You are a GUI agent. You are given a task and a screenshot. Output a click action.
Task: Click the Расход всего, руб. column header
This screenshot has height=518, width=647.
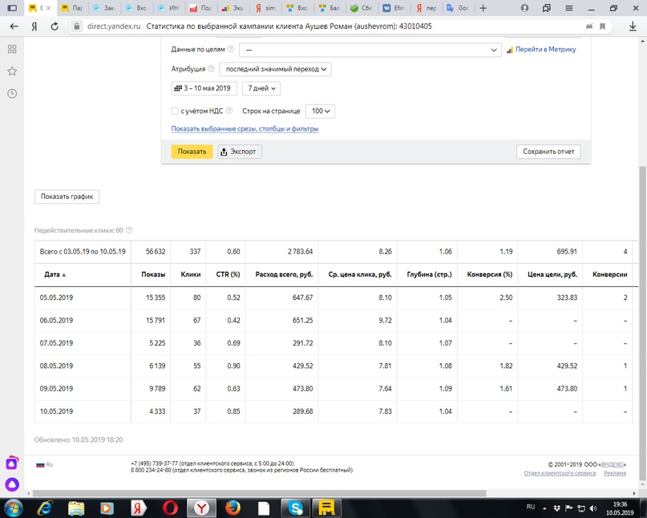pyautogui.click(x=284, y=274)
